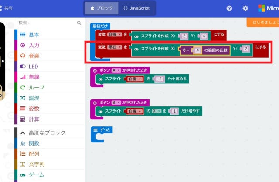This screenshot has height=182, width=279.
Task: Open the LED block category
Action: click(34, 66)
